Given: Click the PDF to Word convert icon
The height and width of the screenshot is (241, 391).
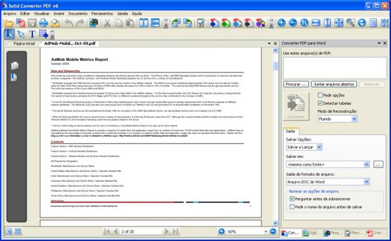Looking at the screenshot, I should 214,23.
